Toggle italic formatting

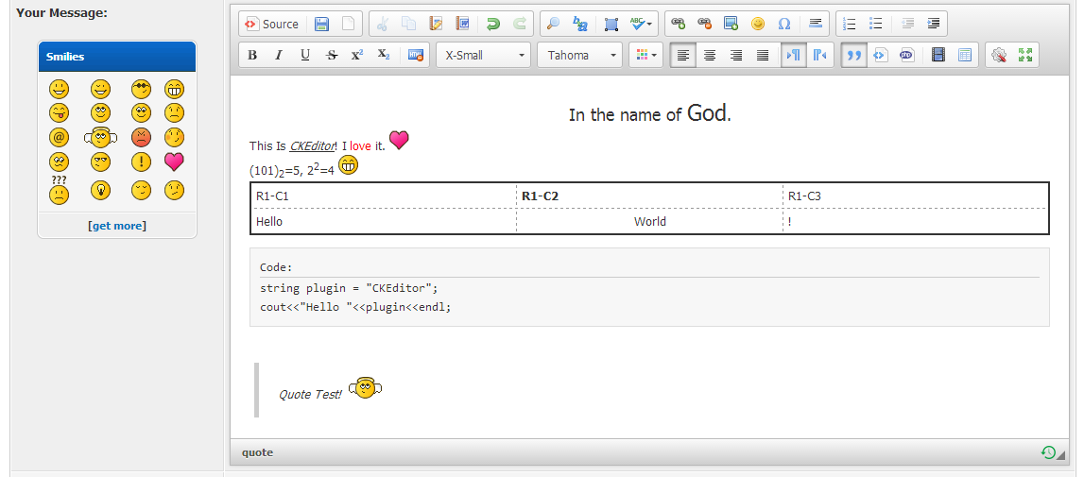[278, 56]
